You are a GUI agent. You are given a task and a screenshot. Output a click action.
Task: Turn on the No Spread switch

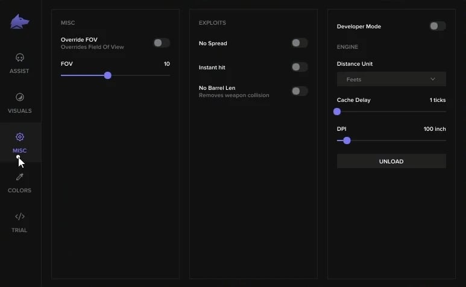299,43
